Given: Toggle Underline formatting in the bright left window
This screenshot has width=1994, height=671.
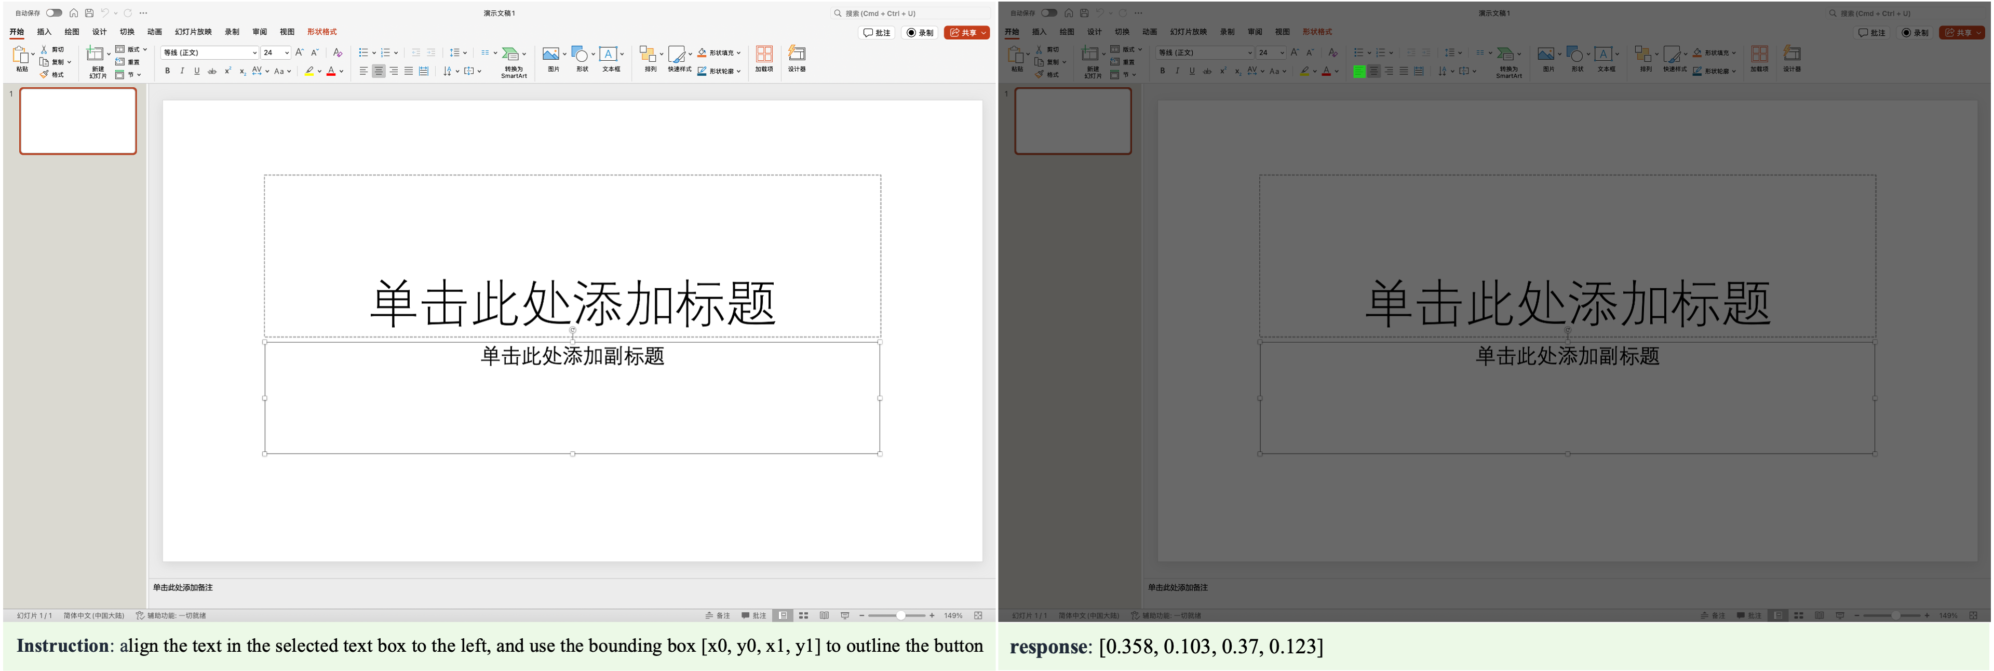Looking at the screenshot, I should (197, 71).
